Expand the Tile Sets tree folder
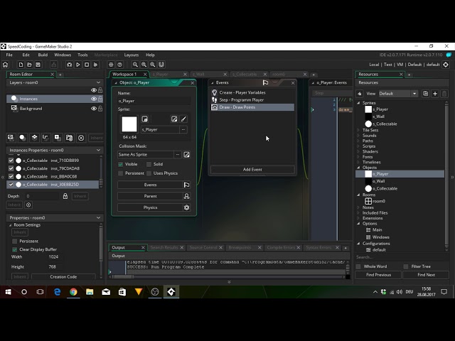The width and height of the screenshot is (455, 341). (358, 130)
